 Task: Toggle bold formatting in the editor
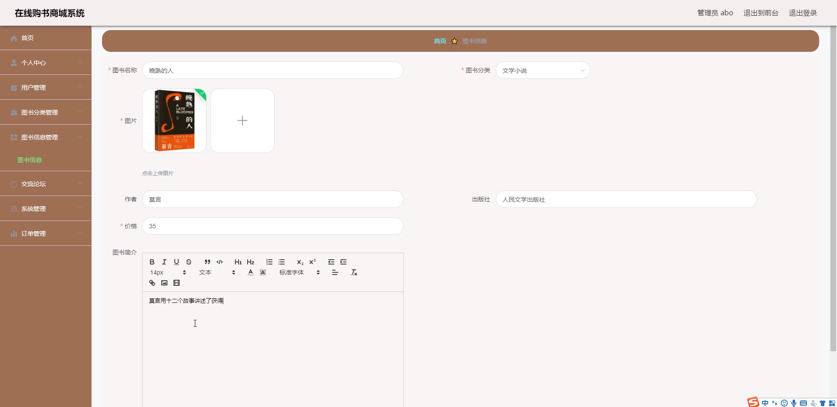click(x=152, y=262)
